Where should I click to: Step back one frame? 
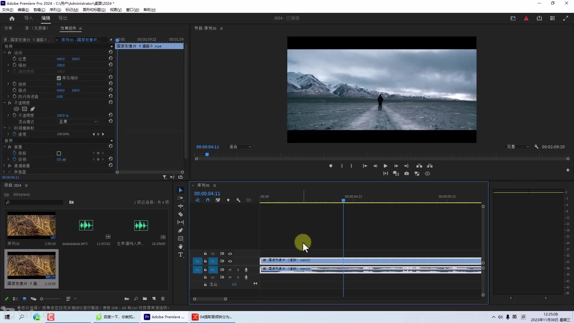[x=375, y=166]
